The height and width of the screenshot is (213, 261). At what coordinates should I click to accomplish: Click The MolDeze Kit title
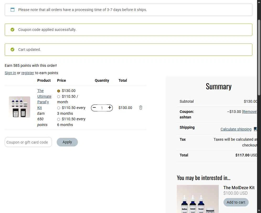239,188
